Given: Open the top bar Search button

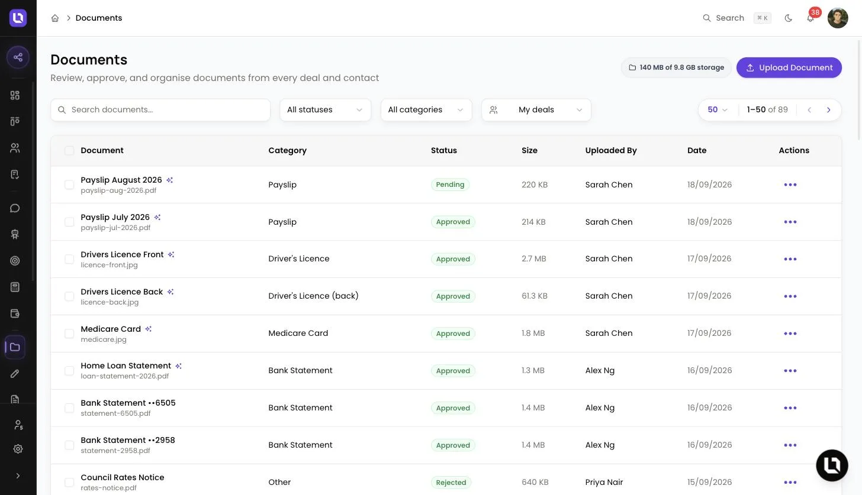Looking at the screenshot, I should [x=736, y=18].
